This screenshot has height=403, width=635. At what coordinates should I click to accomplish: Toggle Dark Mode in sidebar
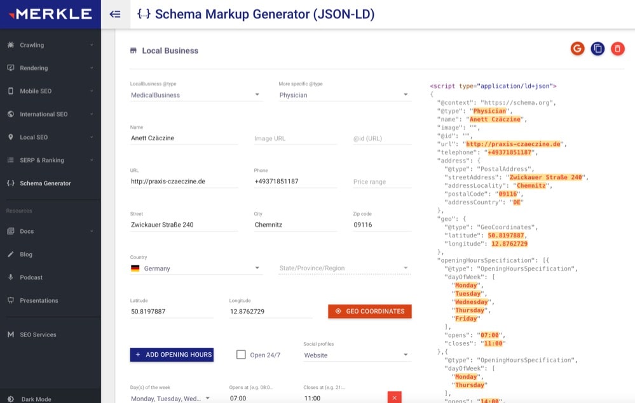tap(36, 399)
